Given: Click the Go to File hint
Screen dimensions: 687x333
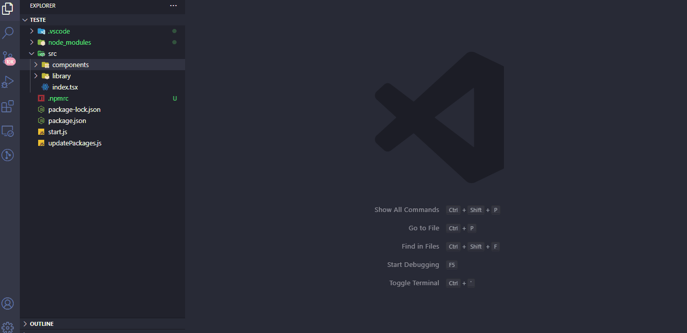Looking at the screenshot, I should click(x=424, y=228).
